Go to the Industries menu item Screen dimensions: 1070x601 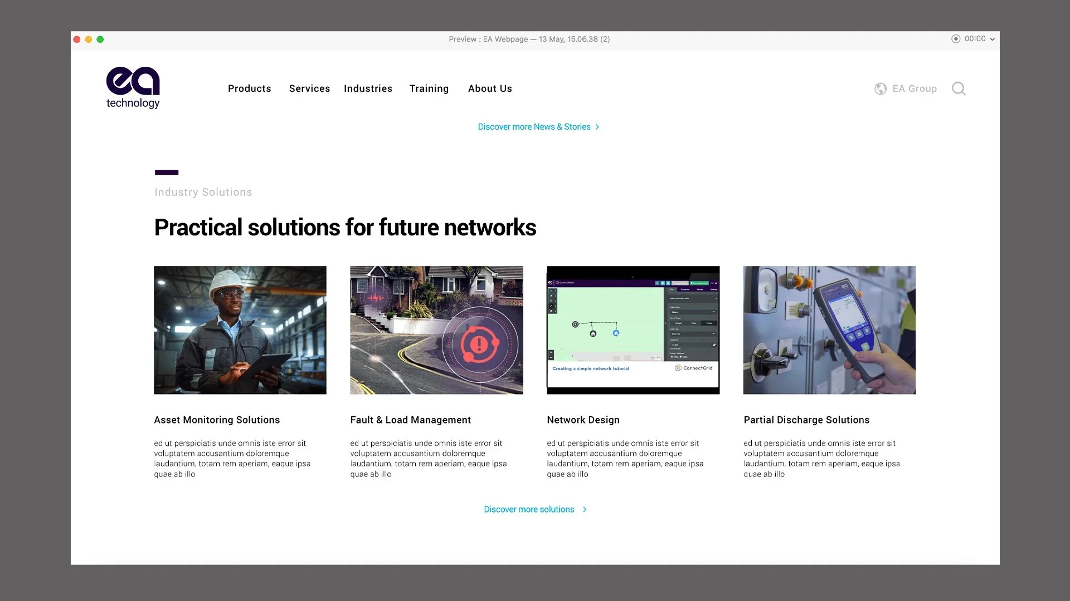tap(368, 88)
